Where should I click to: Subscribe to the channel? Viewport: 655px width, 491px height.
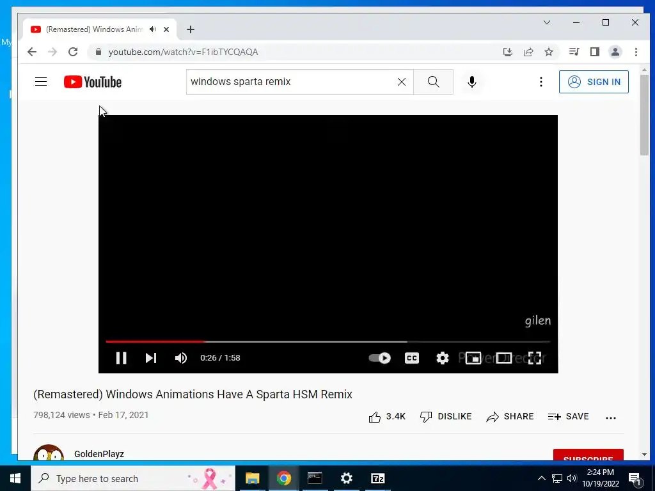tap(588, 455)
